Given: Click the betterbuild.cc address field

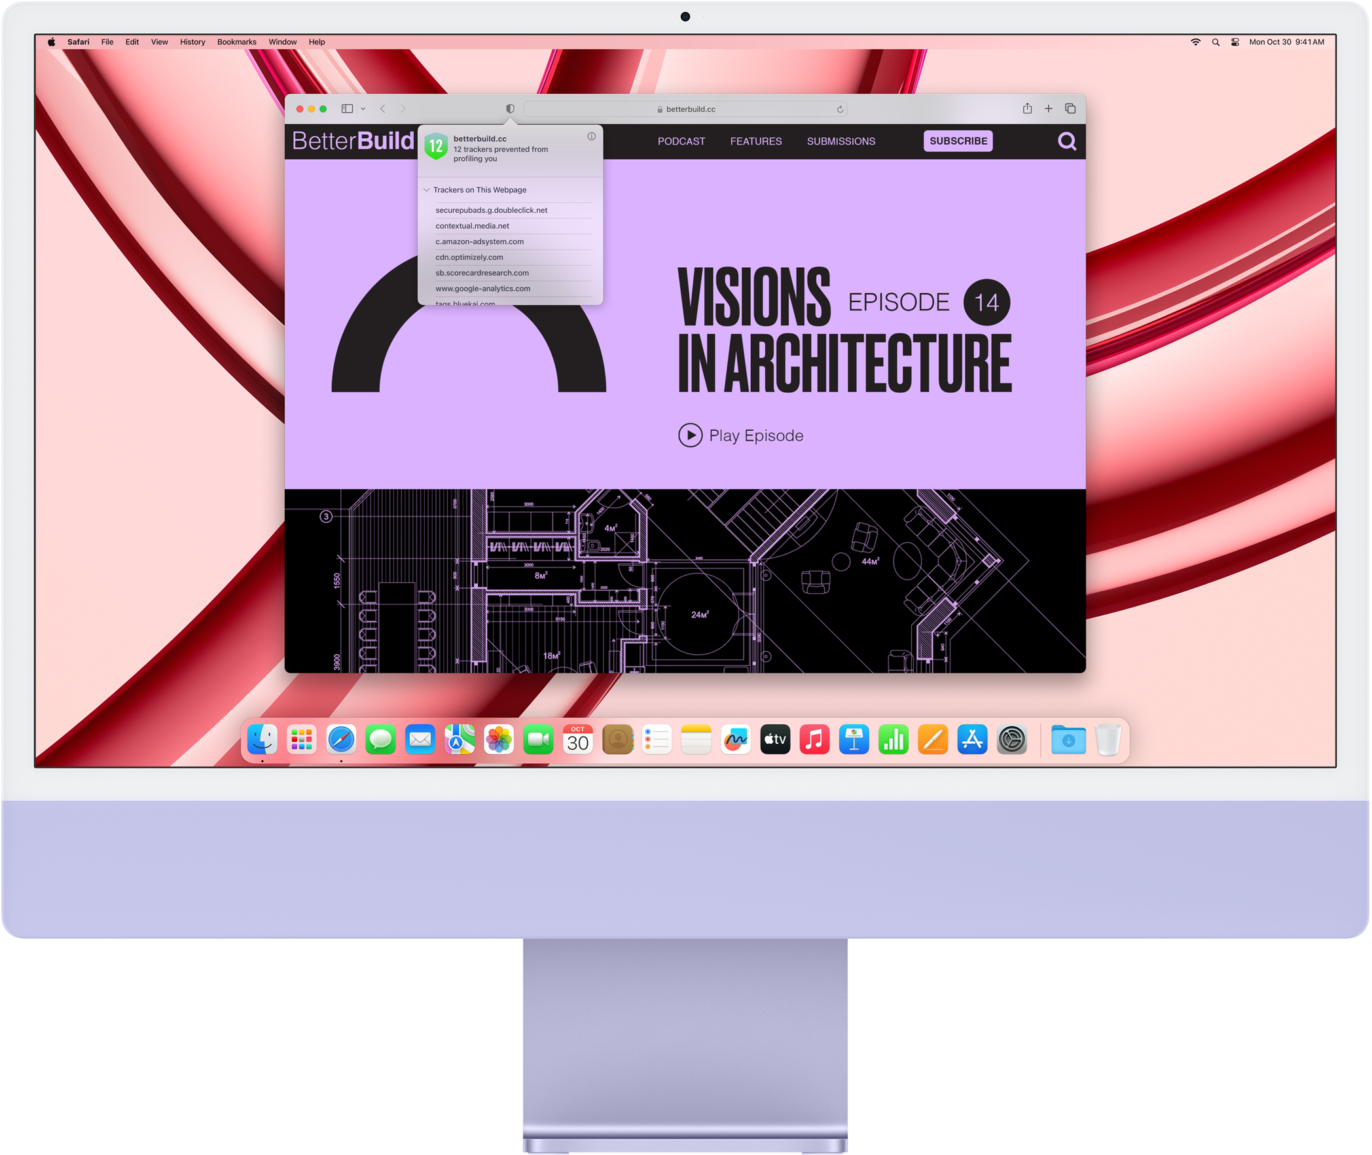Looking at the screenshot, I should click(685, 109).
